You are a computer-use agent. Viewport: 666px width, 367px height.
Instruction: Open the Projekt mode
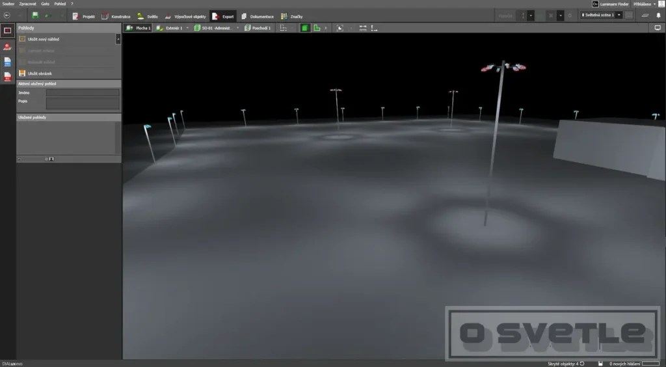(84, 16)
